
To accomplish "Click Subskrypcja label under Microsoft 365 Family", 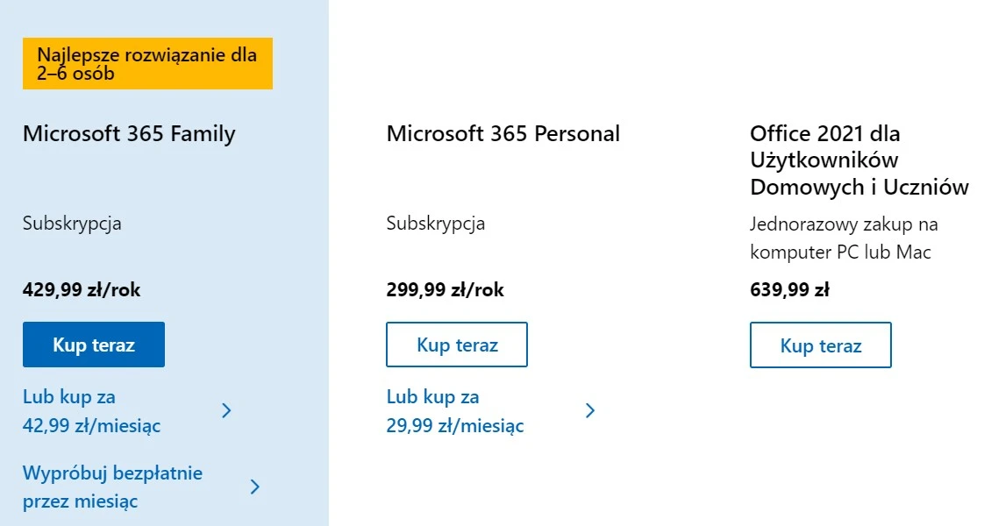I will tap(72, 223).
